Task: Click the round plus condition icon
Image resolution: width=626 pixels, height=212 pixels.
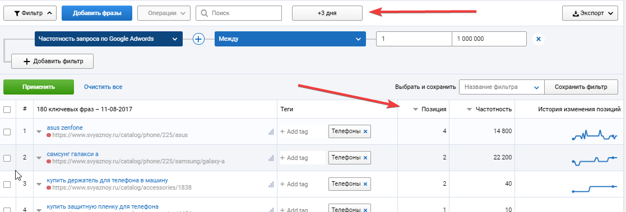Action: point(198,39)
